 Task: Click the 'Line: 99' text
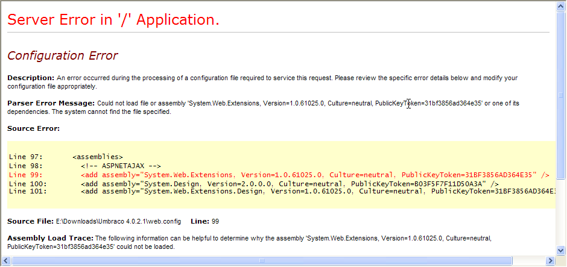[204, 221]
